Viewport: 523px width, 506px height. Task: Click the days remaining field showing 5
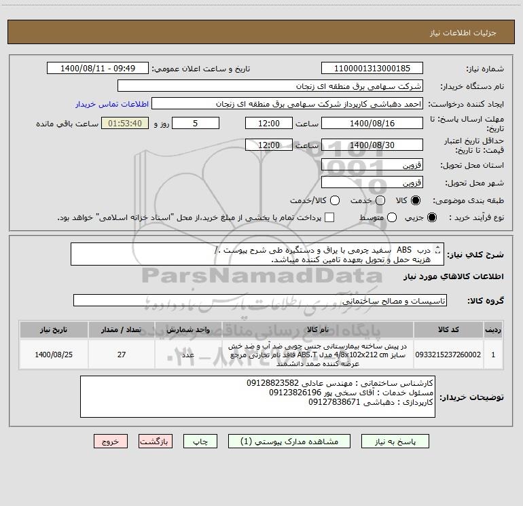pyautogui.click(x=196, y=123)
